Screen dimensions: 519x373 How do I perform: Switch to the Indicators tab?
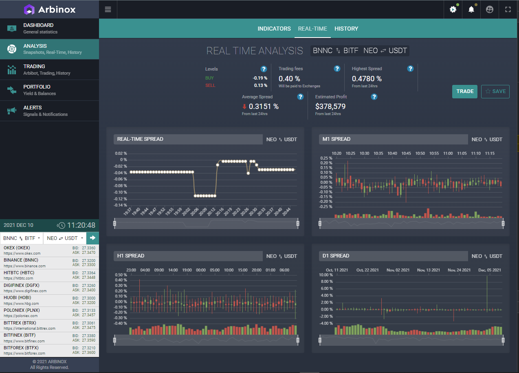point(274,29)
